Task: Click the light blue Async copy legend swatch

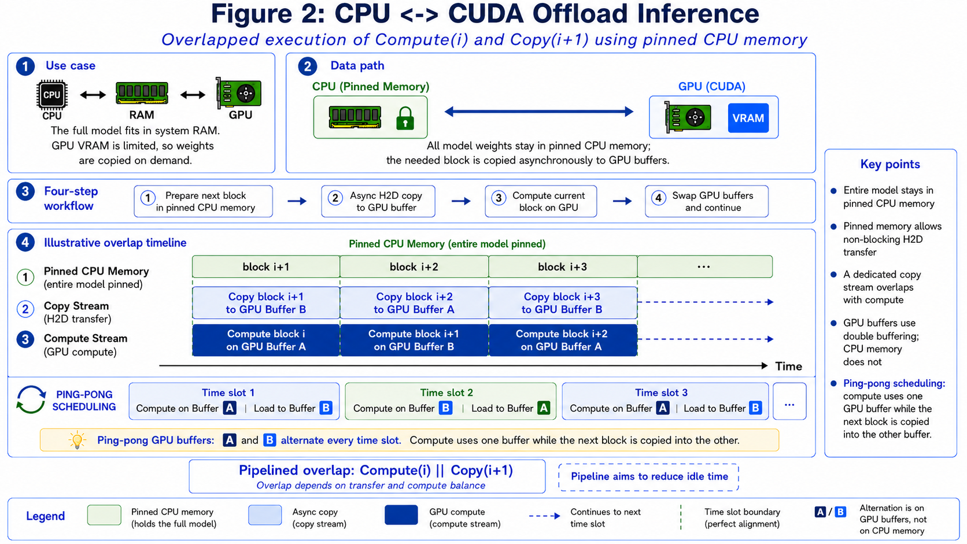Action: 265,515
